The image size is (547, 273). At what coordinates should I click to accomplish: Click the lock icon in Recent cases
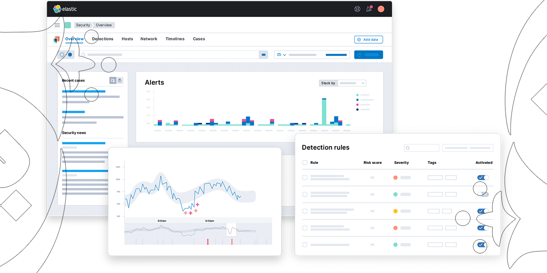[x=120, y=81]
